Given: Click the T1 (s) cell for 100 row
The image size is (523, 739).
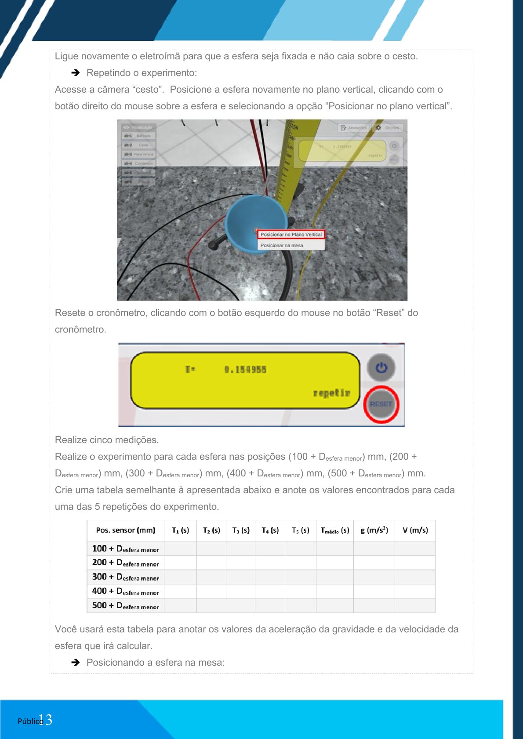Looking at the screenshot, I should (180, 549).
